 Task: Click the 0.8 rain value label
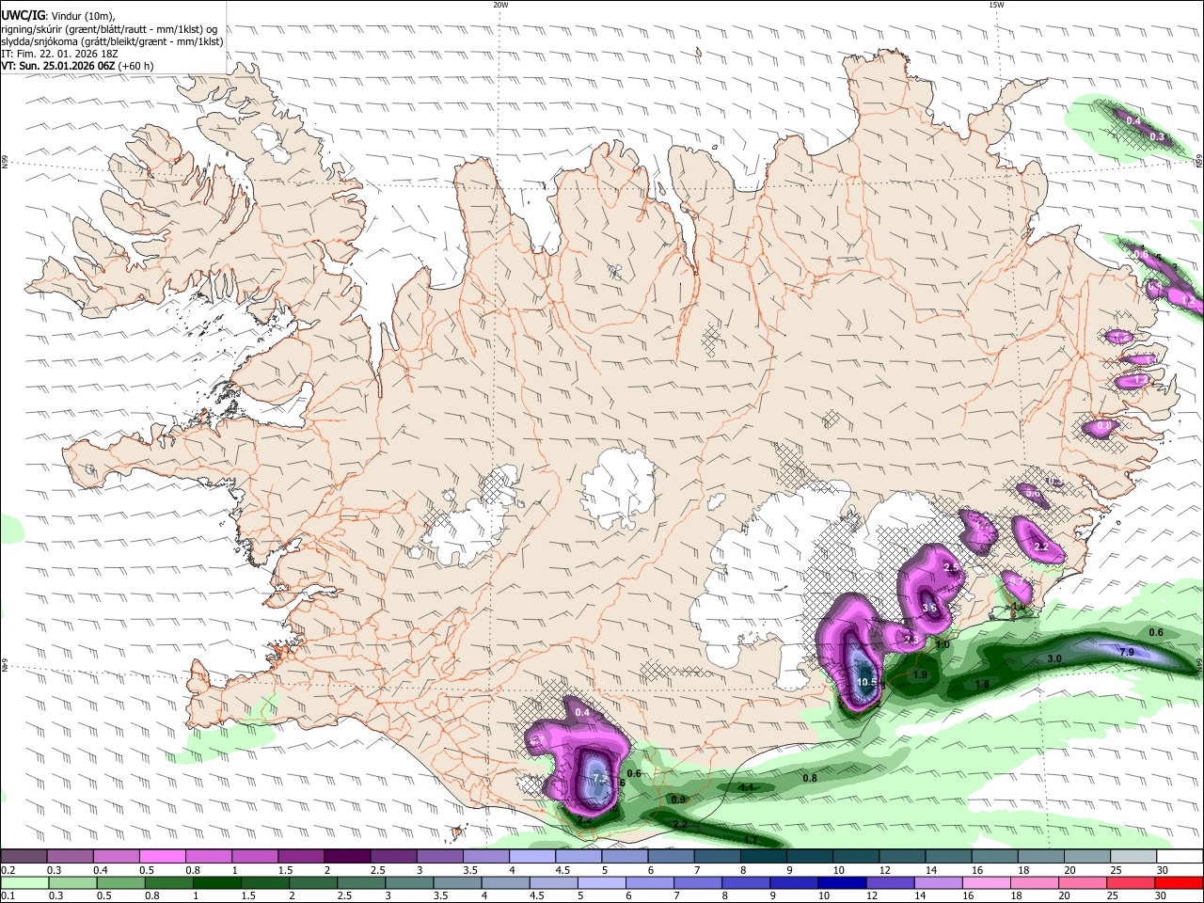point(809,778)
